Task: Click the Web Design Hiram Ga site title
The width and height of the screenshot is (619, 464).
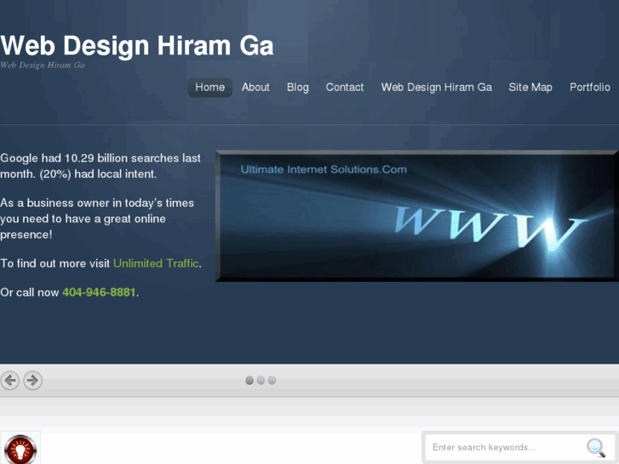Action: (137, 46)
